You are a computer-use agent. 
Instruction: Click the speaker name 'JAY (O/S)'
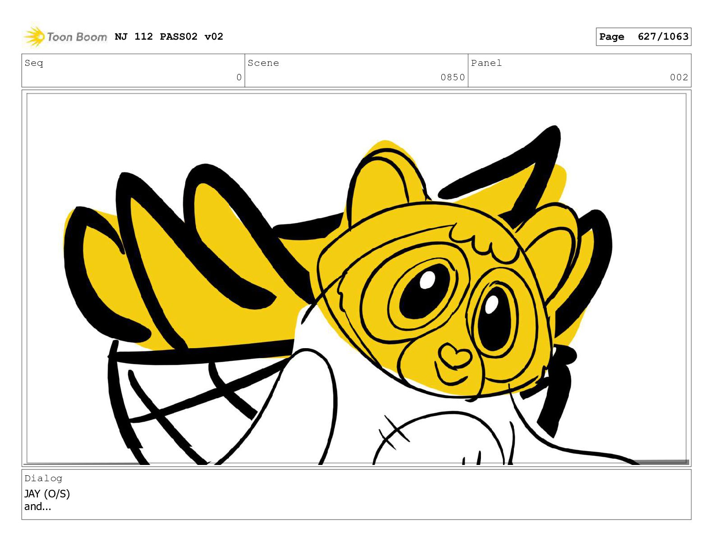[x=47, y=494]
